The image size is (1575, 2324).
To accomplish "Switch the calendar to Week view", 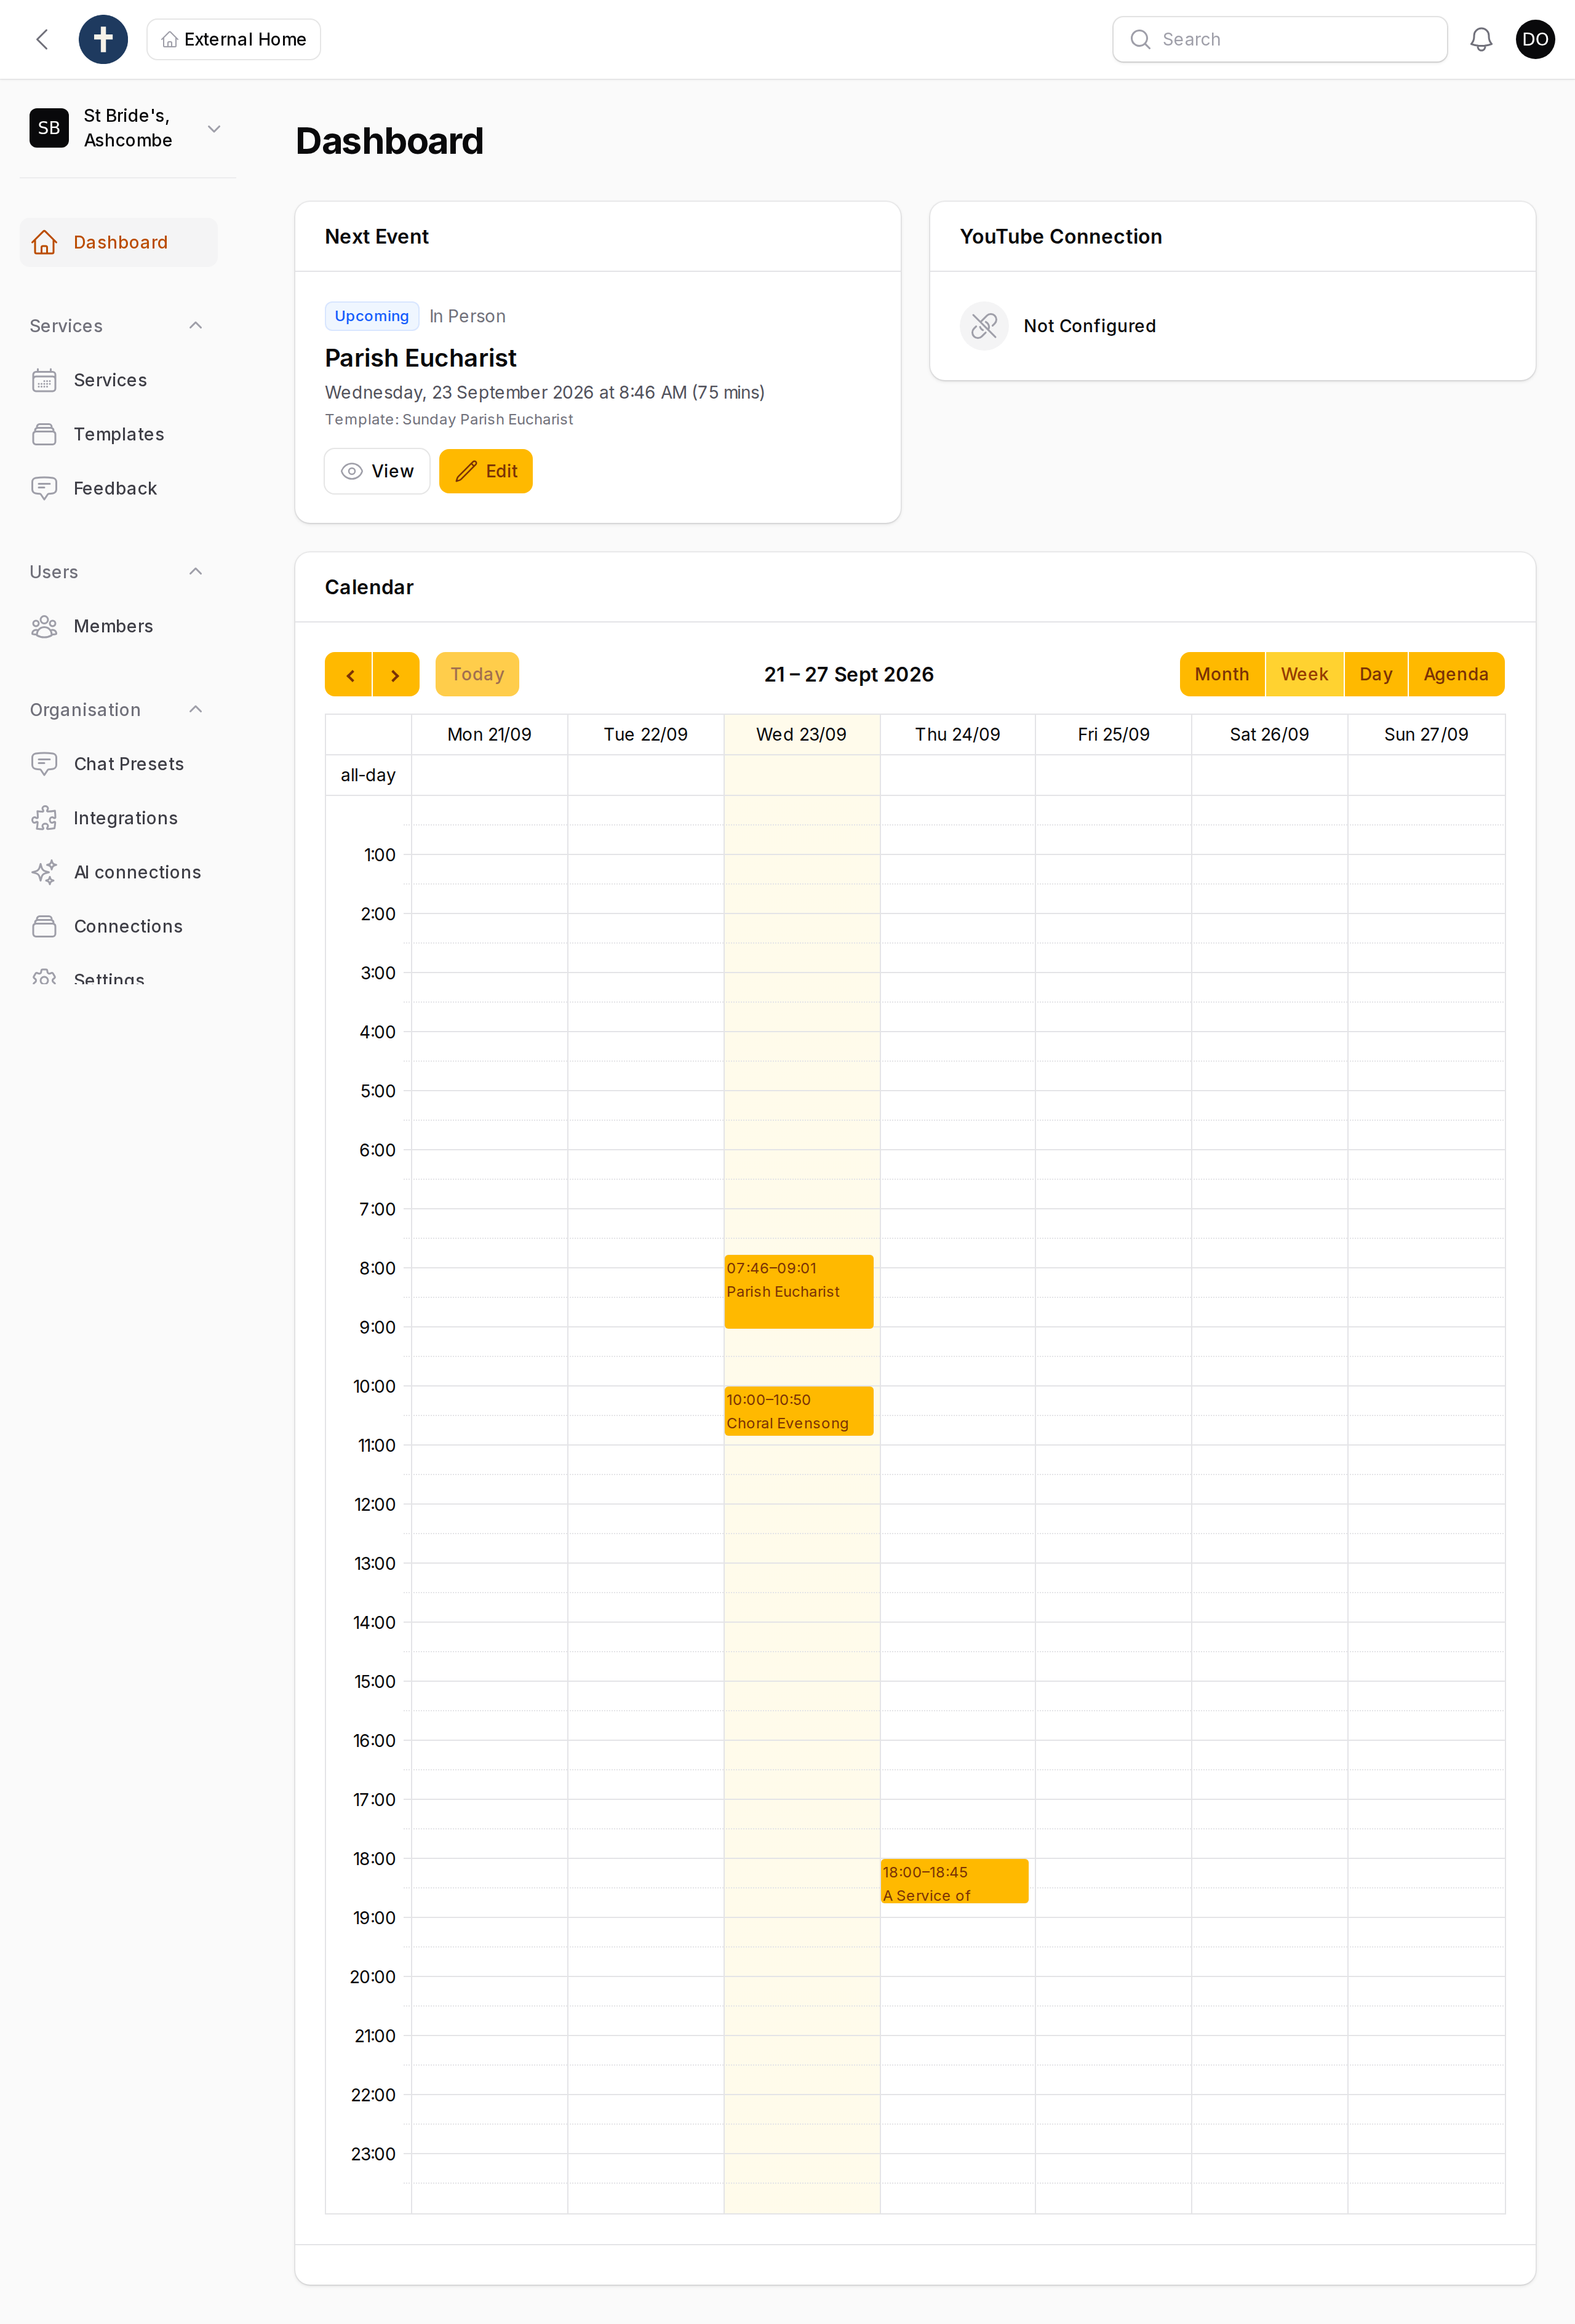I will (x=1305, y=674).
